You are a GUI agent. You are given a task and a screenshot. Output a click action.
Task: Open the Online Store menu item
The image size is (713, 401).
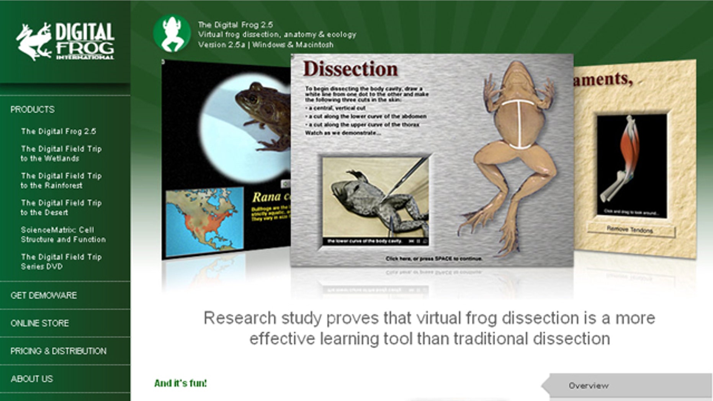(40, 323)
